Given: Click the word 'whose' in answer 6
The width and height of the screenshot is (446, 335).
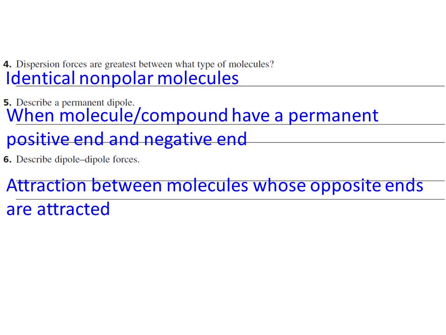Looking at the screenshot, I should [x=279, y=186].
